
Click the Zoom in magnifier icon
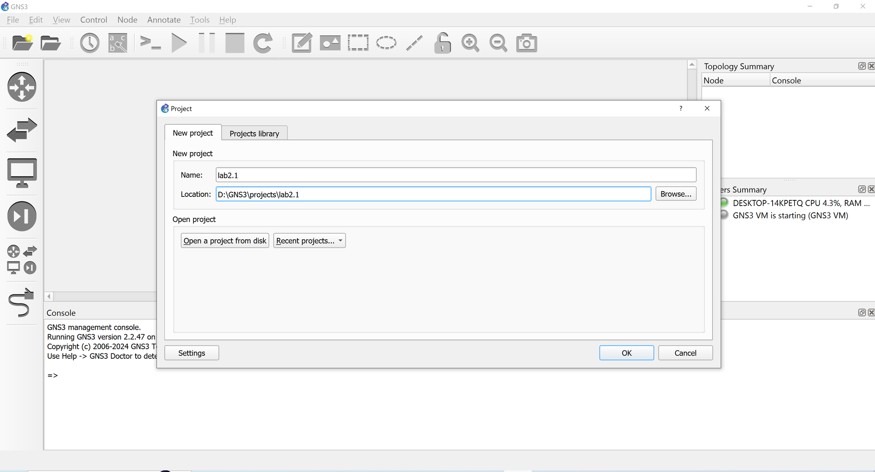point(470,43)
